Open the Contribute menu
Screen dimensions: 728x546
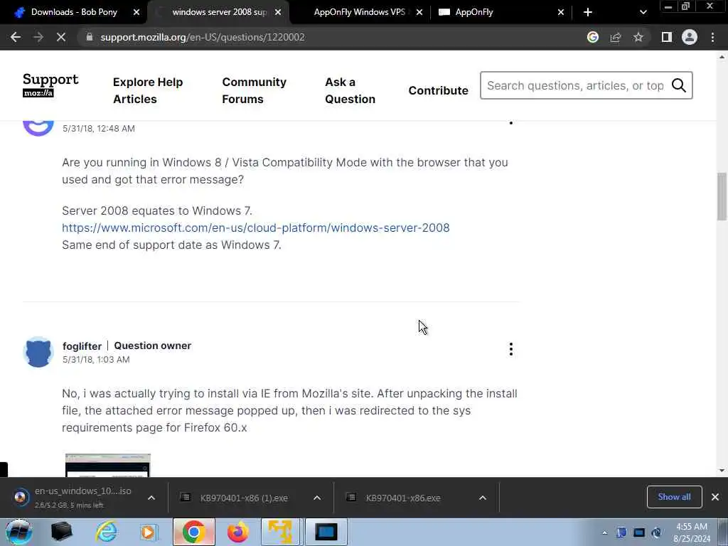pyautogui.click(x=438, y=90)
